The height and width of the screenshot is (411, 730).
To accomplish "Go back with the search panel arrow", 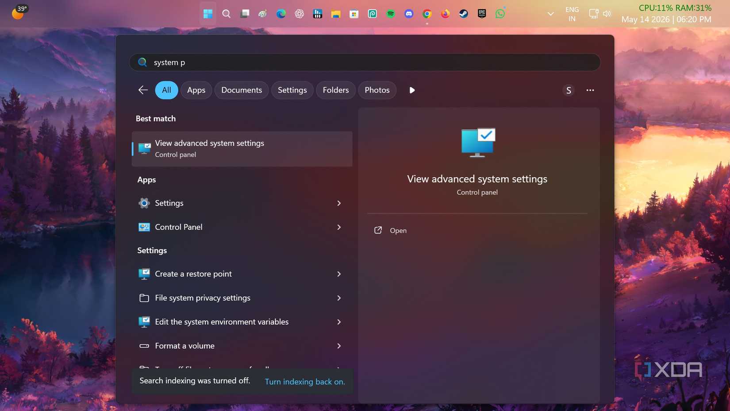I will coord(143,90).
